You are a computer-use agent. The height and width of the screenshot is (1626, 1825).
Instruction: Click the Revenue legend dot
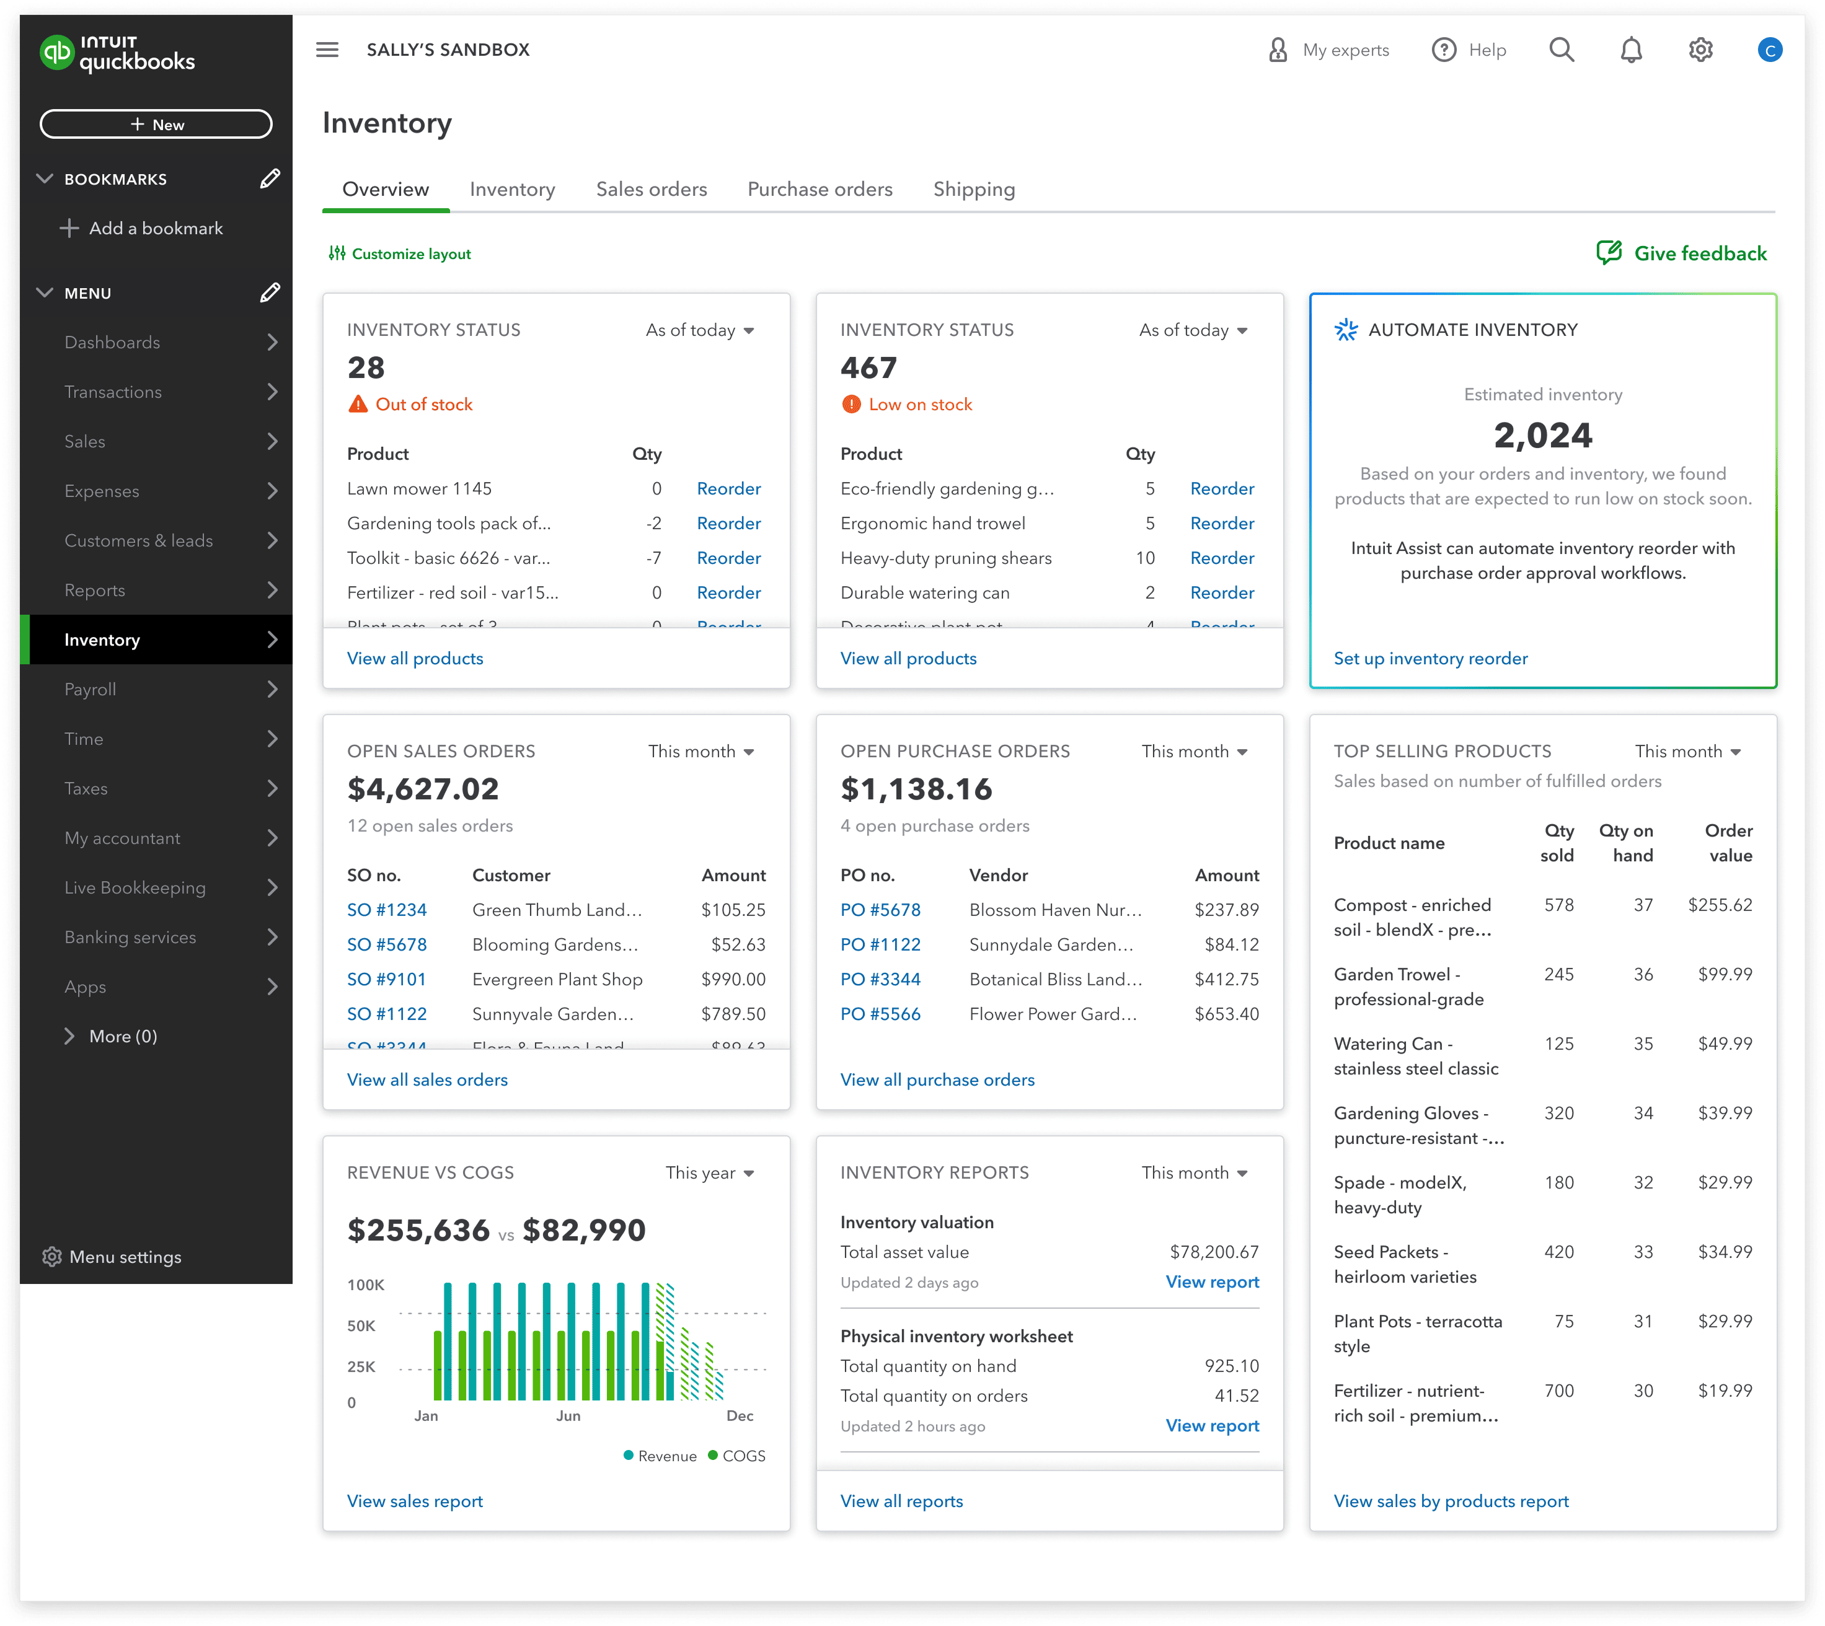click(629, 1454)
